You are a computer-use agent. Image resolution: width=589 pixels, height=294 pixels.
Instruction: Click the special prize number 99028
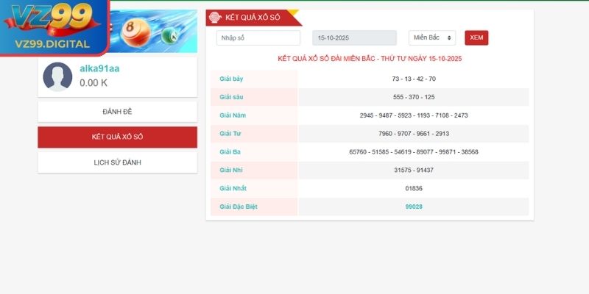click(414, 207)
